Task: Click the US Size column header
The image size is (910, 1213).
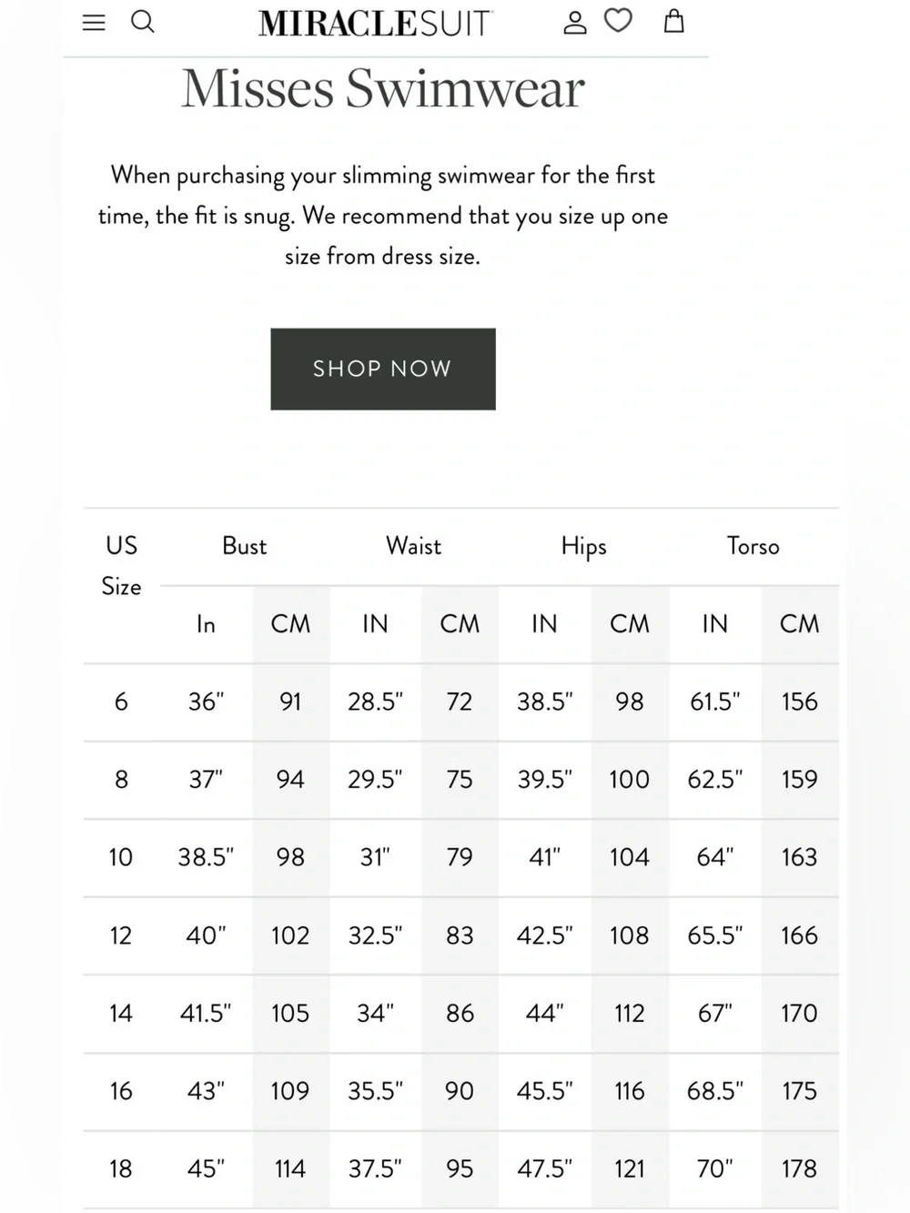Action: pos(121,565)
